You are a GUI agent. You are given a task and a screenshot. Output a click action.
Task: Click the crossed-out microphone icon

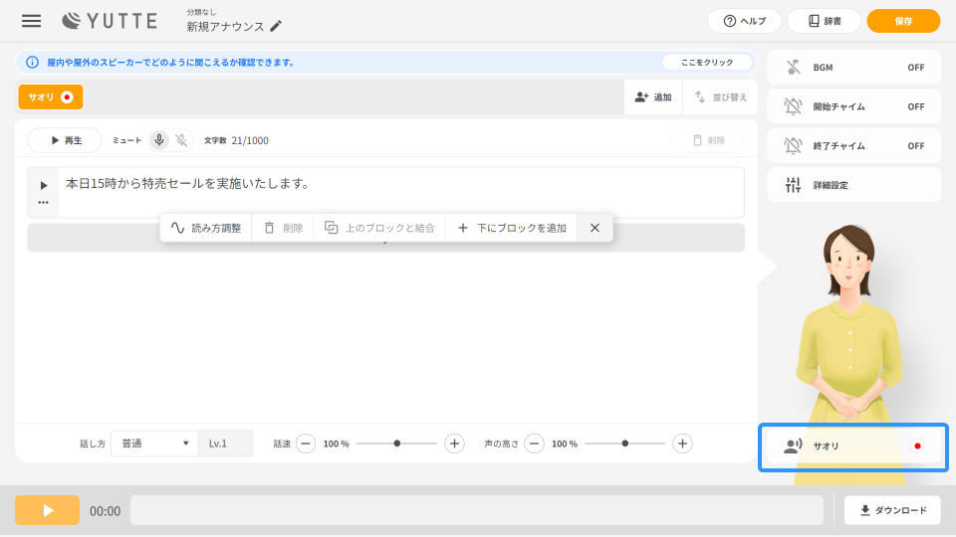tap(181, 140)
